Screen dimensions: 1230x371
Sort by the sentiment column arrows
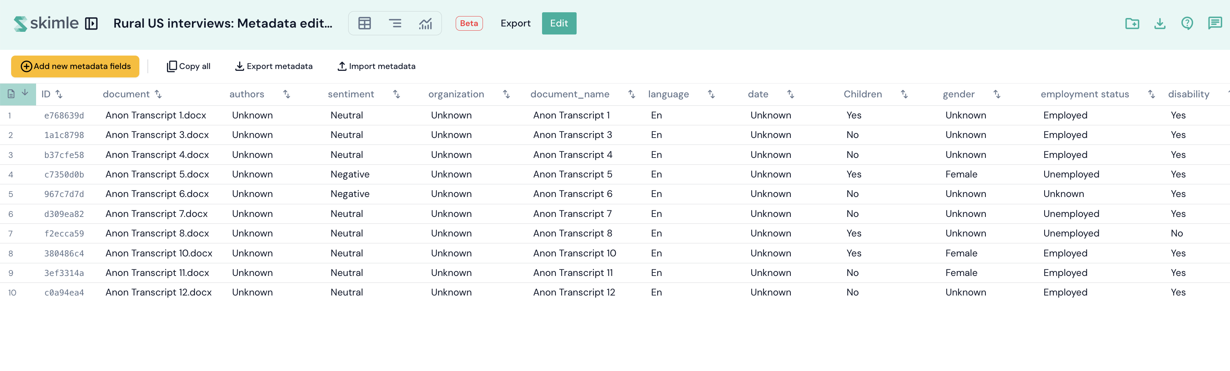(x=396, y=94)
